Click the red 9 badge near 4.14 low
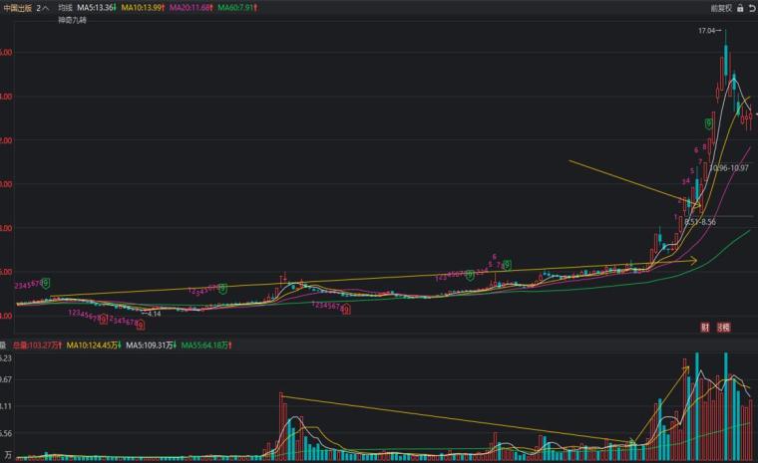 [x=140, y=325]
